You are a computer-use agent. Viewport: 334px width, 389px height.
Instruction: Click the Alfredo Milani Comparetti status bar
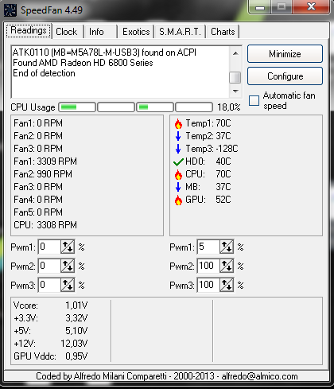click(167, 376)
